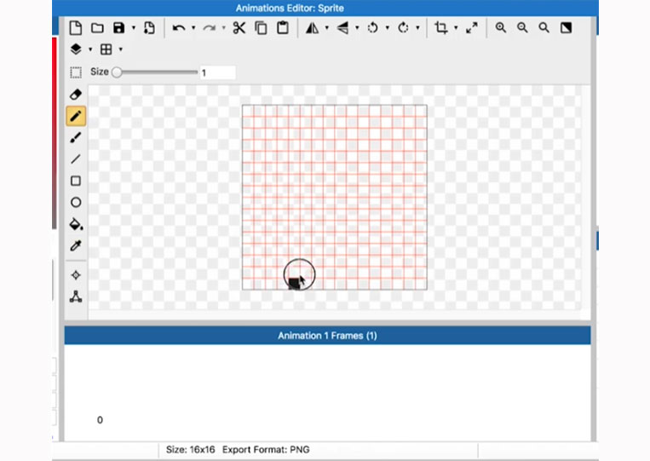Copy the selection

[x=261, y=28]
